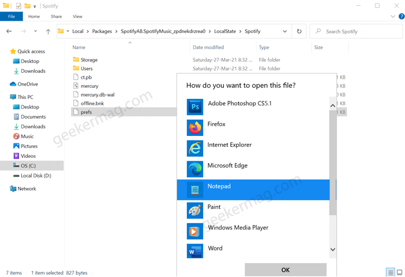Open the Share ribbon tab

click(x=56, y=16)
